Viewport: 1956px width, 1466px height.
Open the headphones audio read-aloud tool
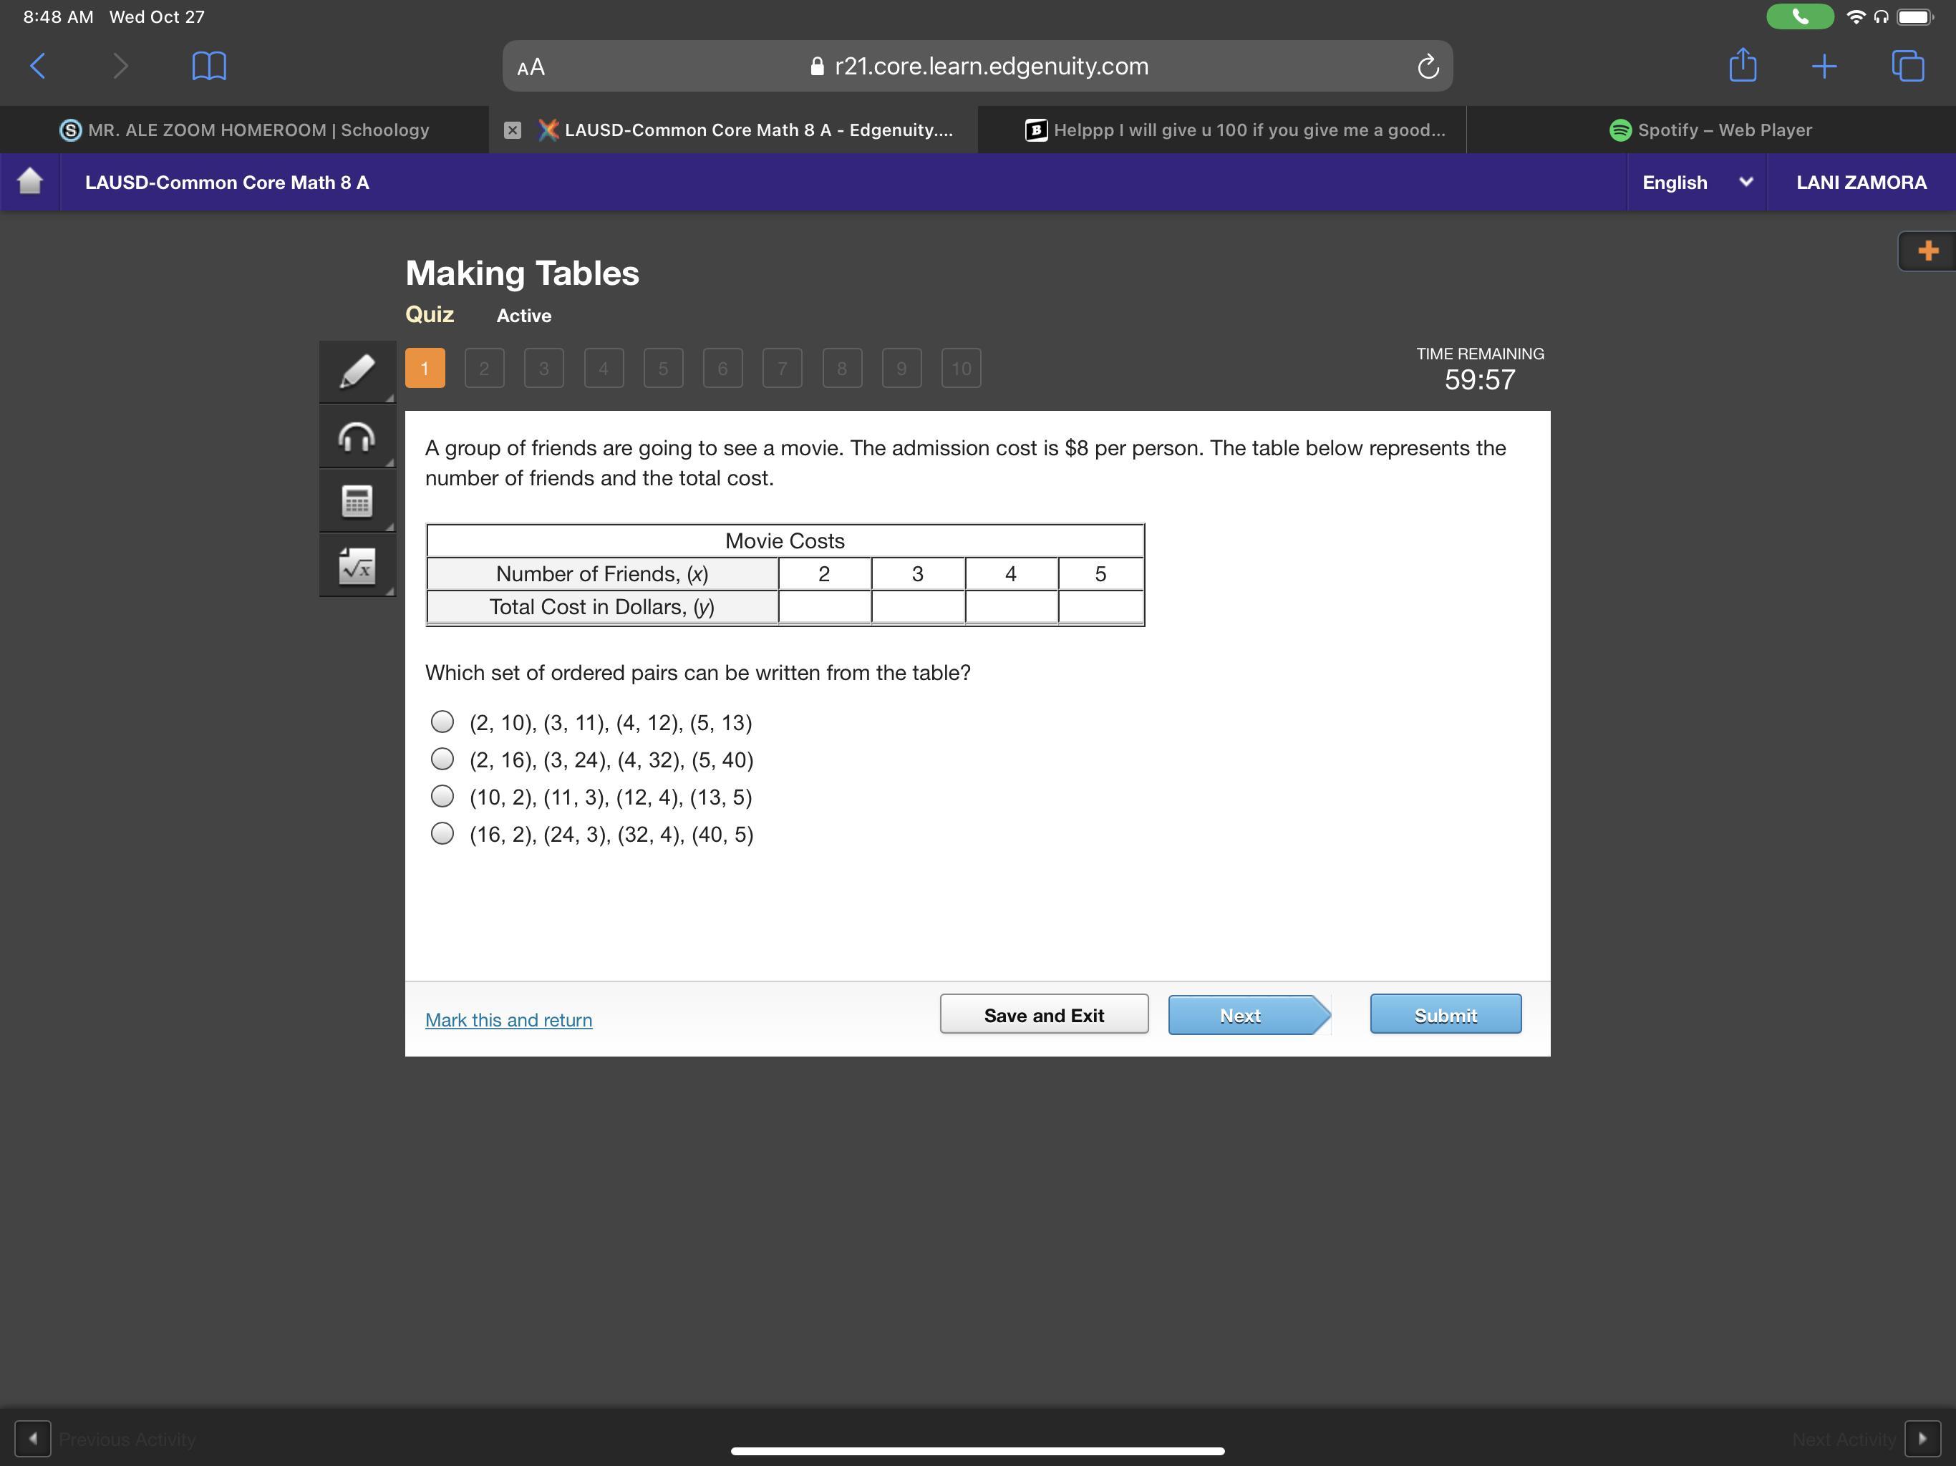[x=357, y=437]
